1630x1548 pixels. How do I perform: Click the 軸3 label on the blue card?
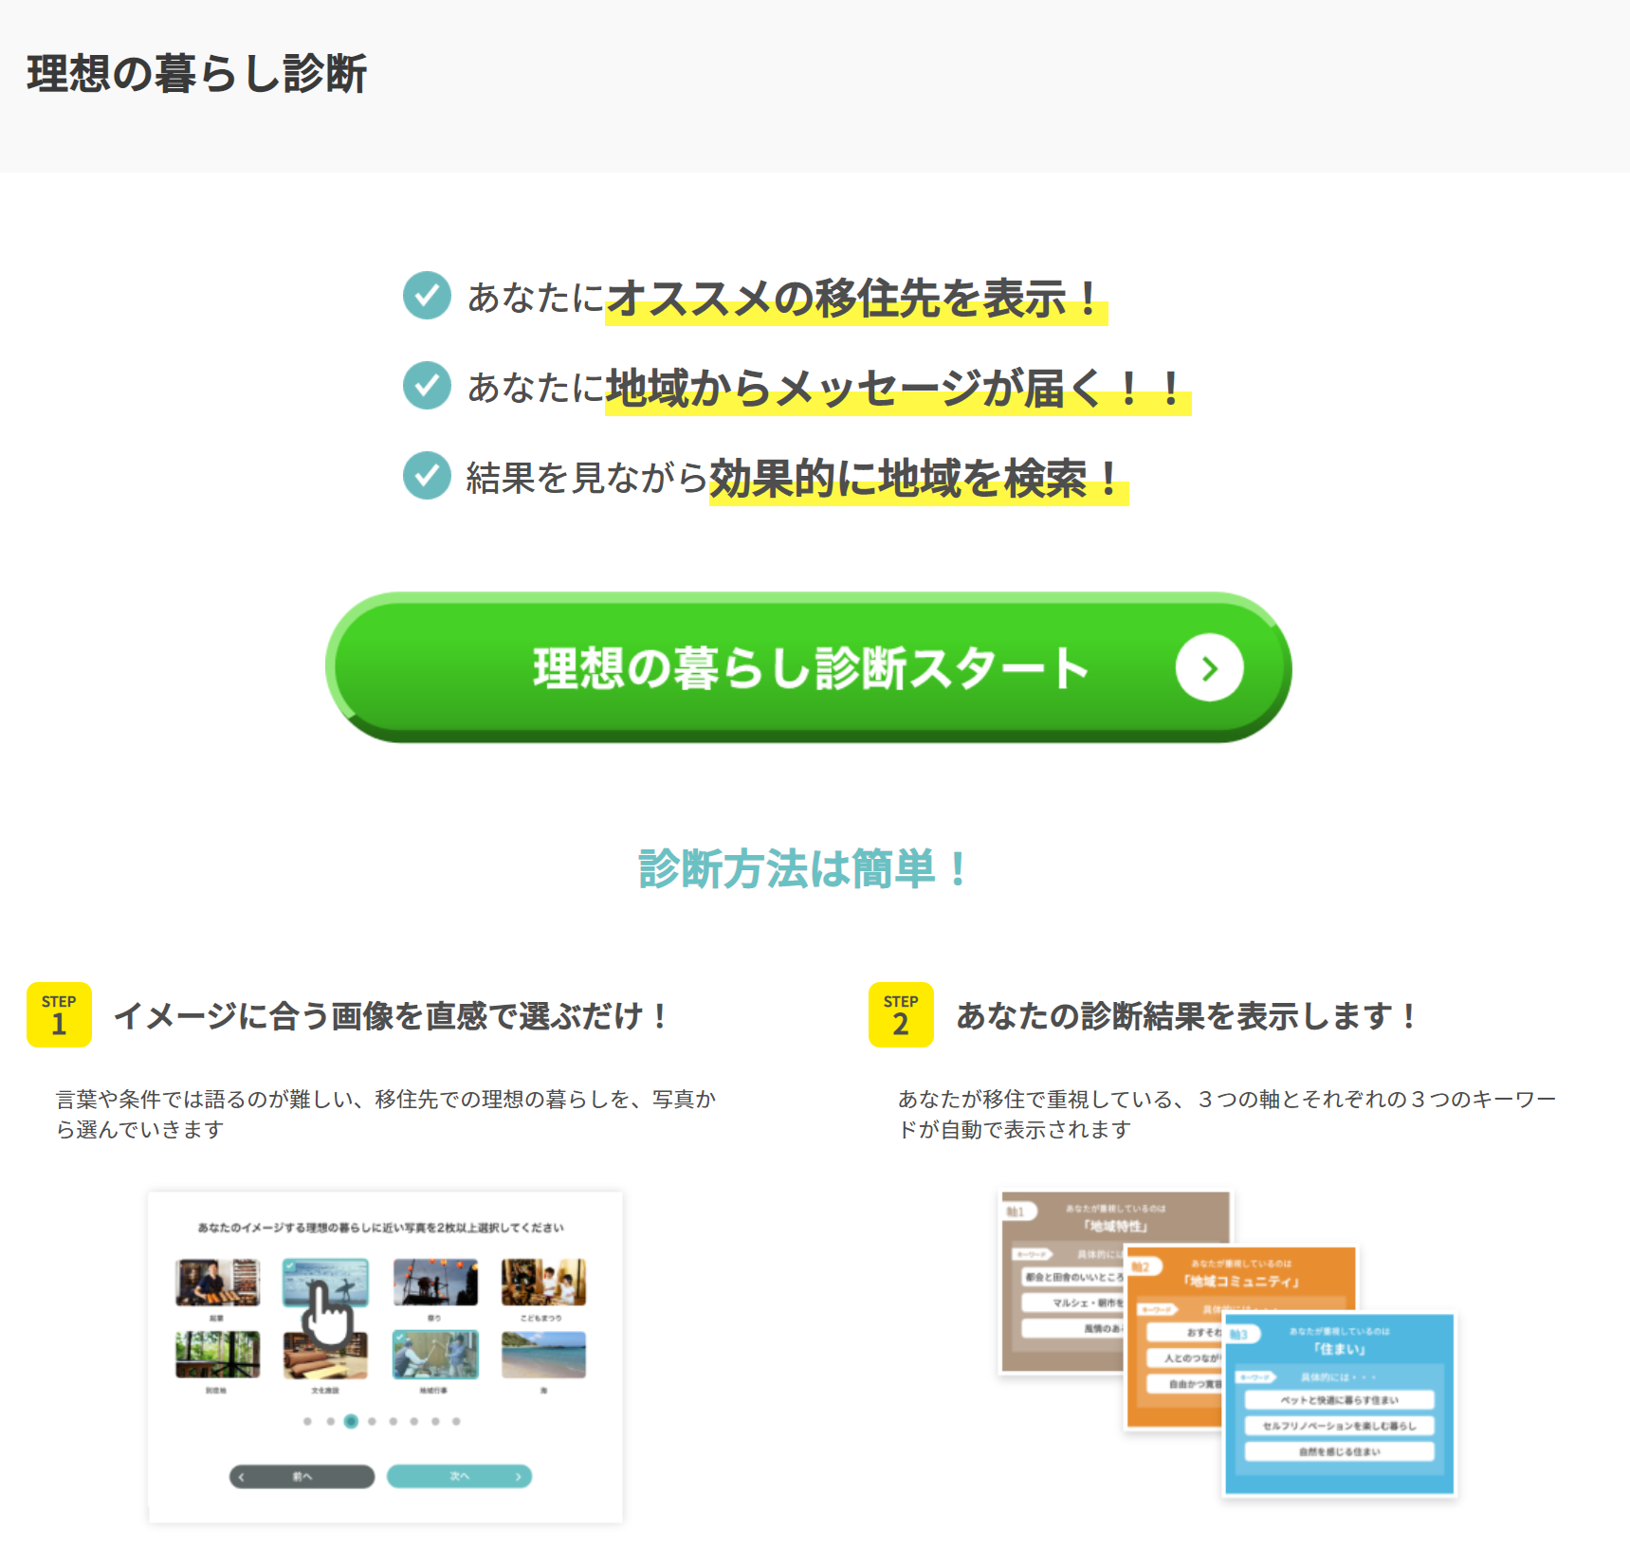click(1239, 1335)
